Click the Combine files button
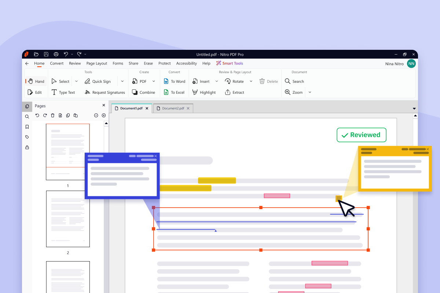The width and height of the screenshot is (440, 293). coord(143,92)
